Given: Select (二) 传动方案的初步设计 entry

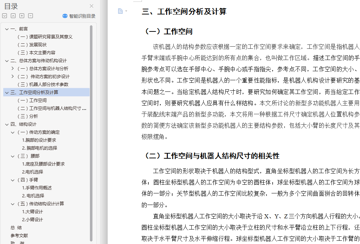Looking at the screenshot, I should click(x=44, y=77).
